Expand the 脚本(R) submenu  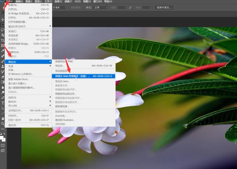pyautogui.click(x=28, y=102)
